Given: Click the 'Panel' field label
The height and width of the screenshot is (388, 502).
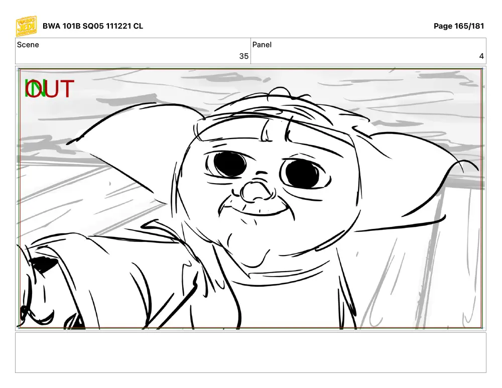Looking at the screenshot, I should pos(262,45).
